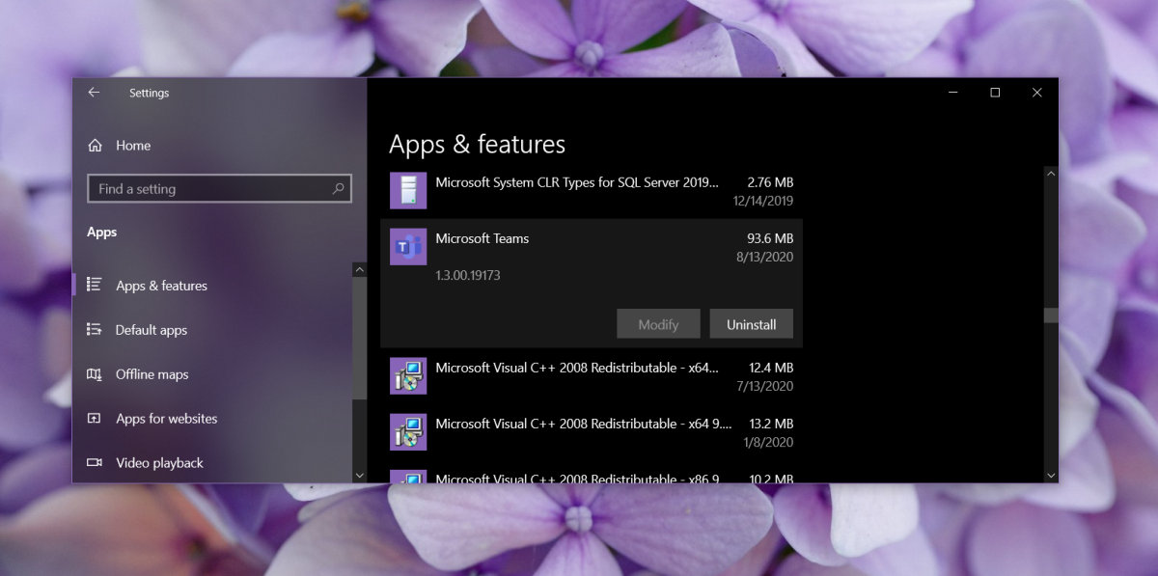Maximize the Settings window
1158x576 pixels.
click(995, 93)
